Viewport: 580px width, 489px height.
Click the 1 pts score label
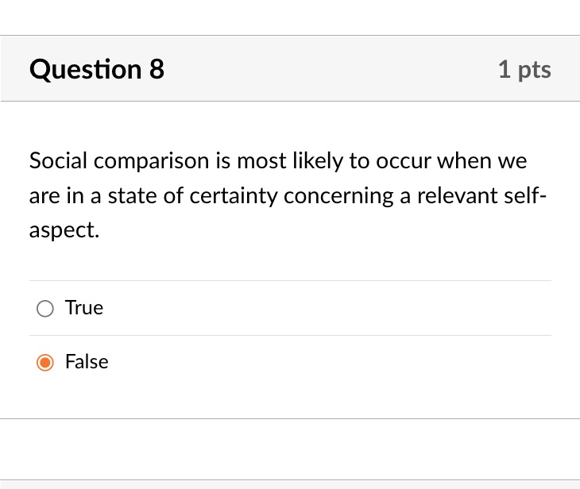point(524,70)
